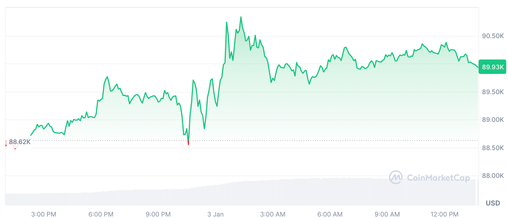Click the red dip point on the price line
508x218 pixels.
[x=188, y=143]
